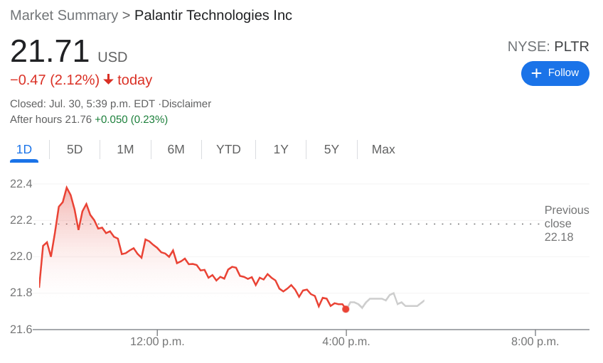Click the plus icon on Follow button

(x=536, y=73)
